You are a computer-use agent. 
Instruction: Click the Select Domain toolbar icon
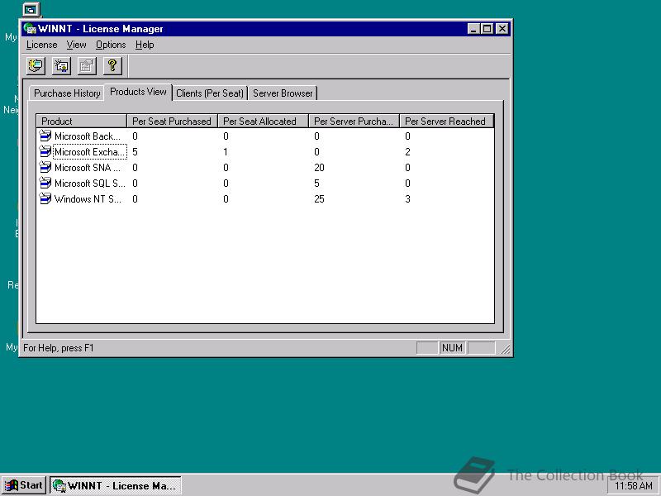pyautogui.click(x=36, y=66)
